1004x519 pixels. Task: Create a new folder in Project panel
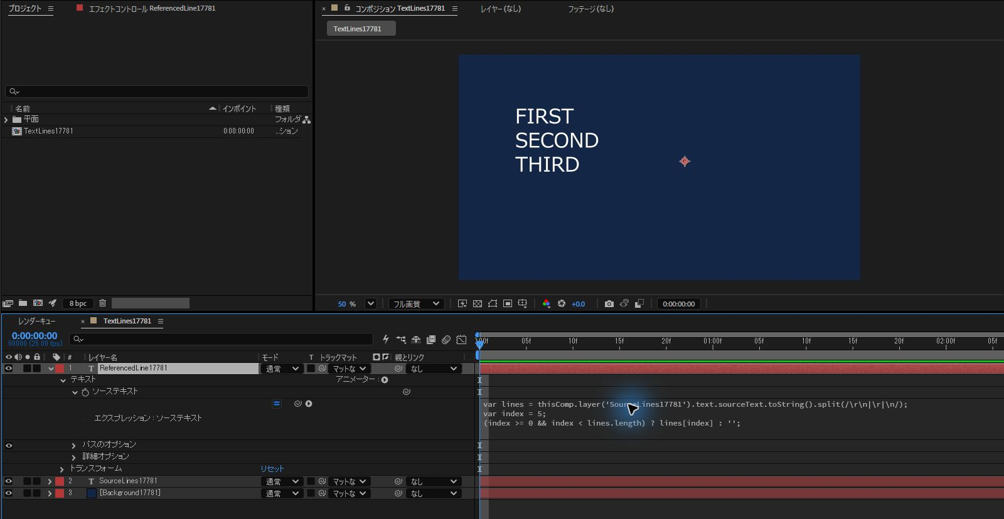23,303
